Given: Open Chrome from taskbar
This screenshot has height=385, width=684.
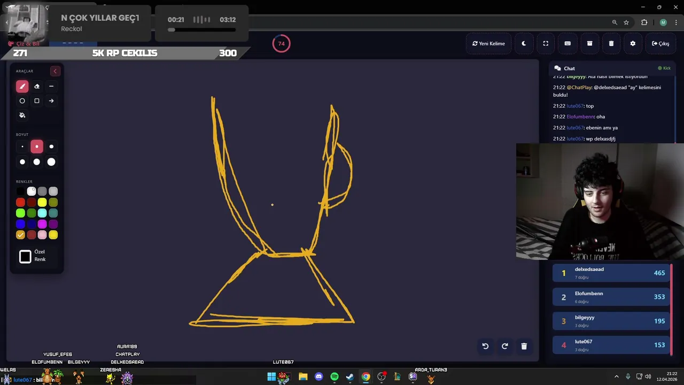Looking at the screenshot, I should pos(366,377).
